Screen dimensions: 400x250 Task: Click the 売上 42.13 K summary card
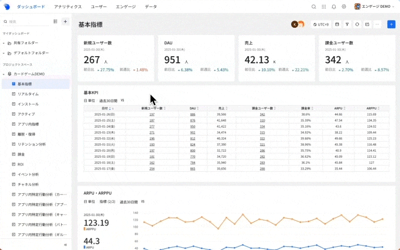pos(277,58)
